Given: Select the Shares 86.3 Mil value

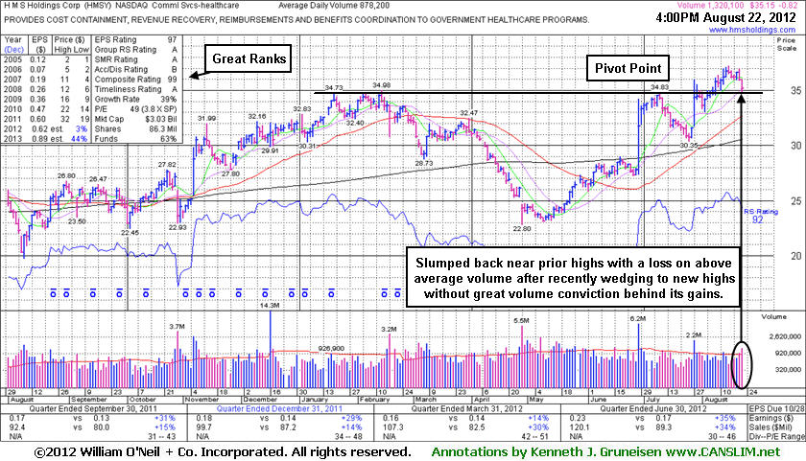Looking at the screenshot, I should tap(163, 128).
